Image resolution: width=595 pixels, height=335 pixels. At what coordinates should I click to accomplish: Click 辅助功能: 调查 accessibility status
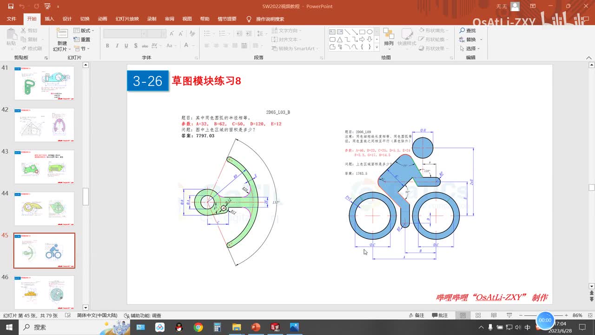(x=142, y=315)
